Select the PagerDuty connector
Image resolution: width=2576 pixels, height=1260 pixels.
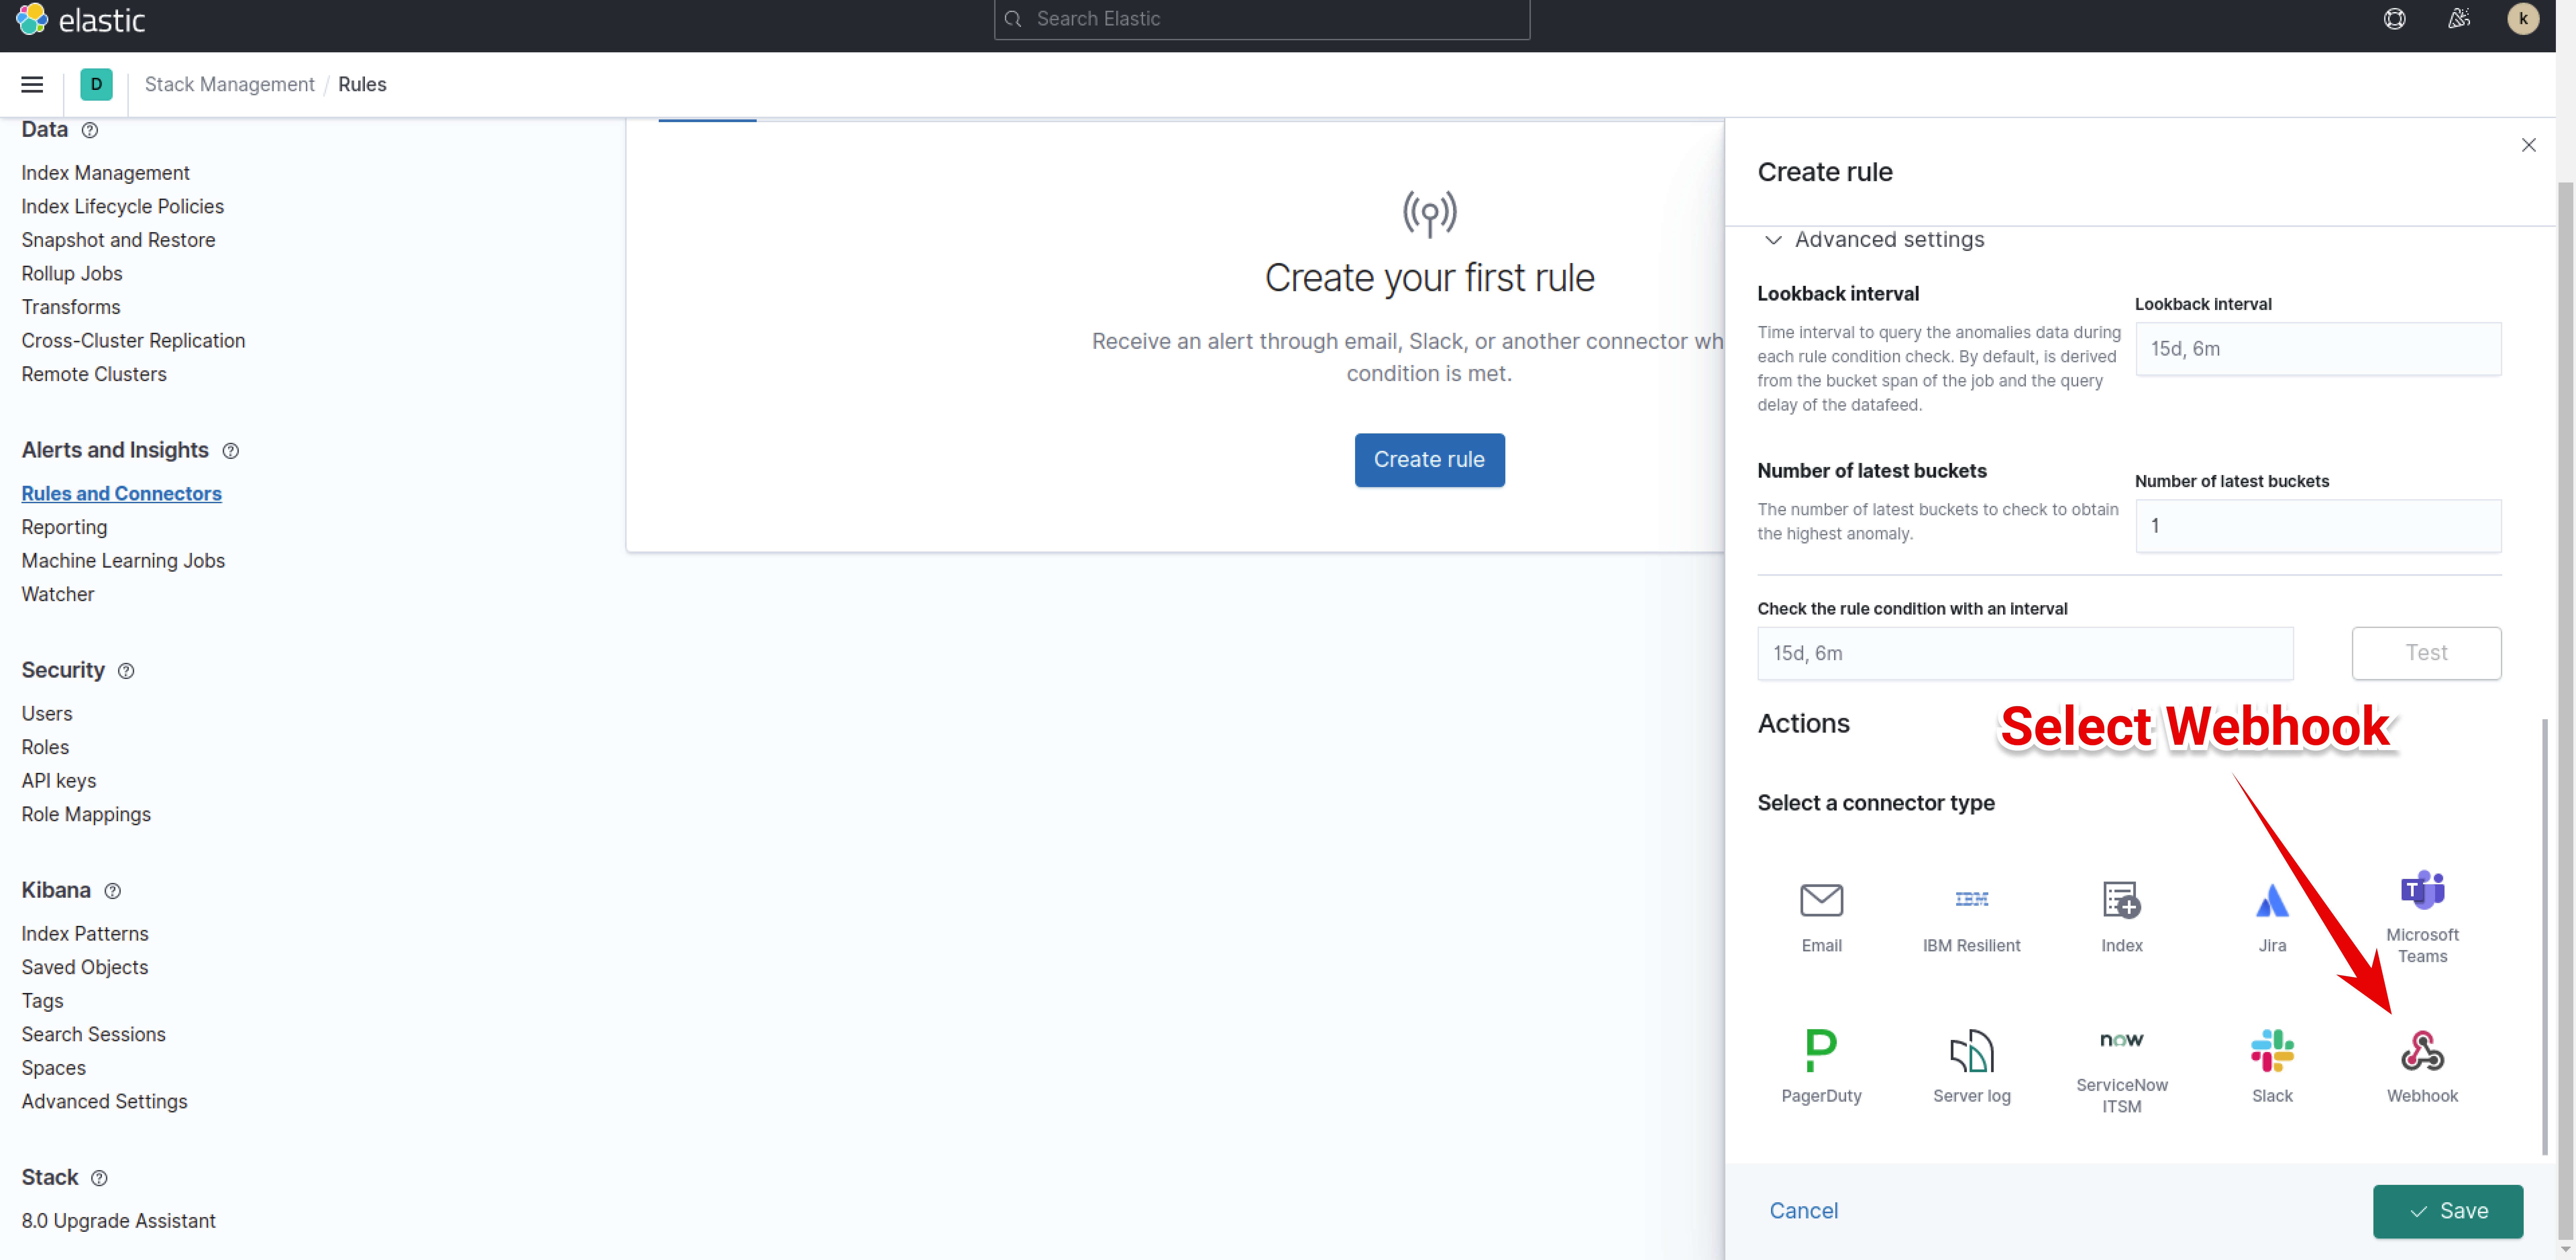coord(1821,1067)
